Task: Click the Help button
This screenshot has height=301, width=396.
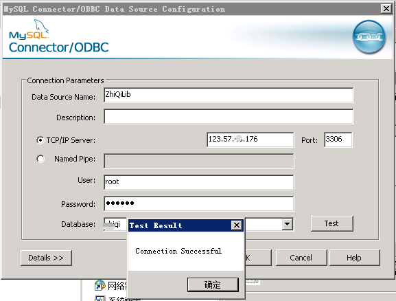Action: pos(354,258)
